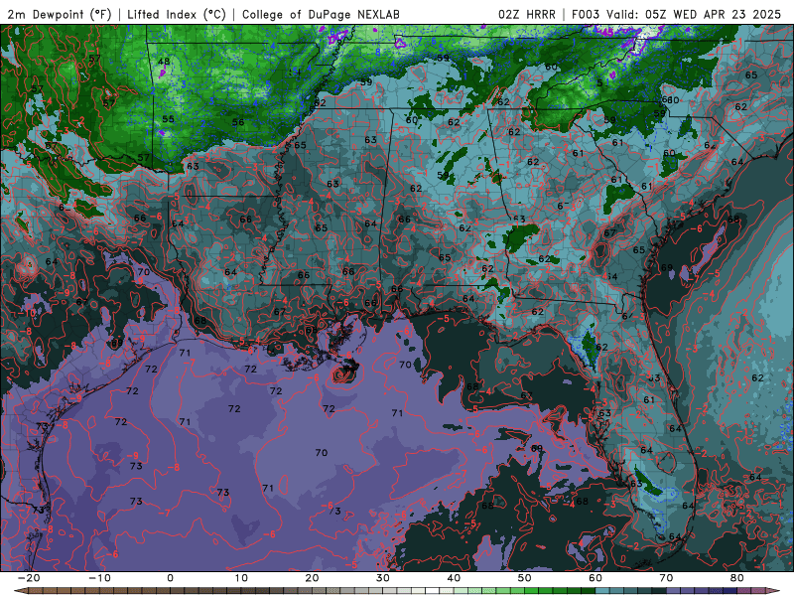794x596 pixels.
Task: Click the "College of DuPage NEXLAB" label
Action: click(321, 14)
